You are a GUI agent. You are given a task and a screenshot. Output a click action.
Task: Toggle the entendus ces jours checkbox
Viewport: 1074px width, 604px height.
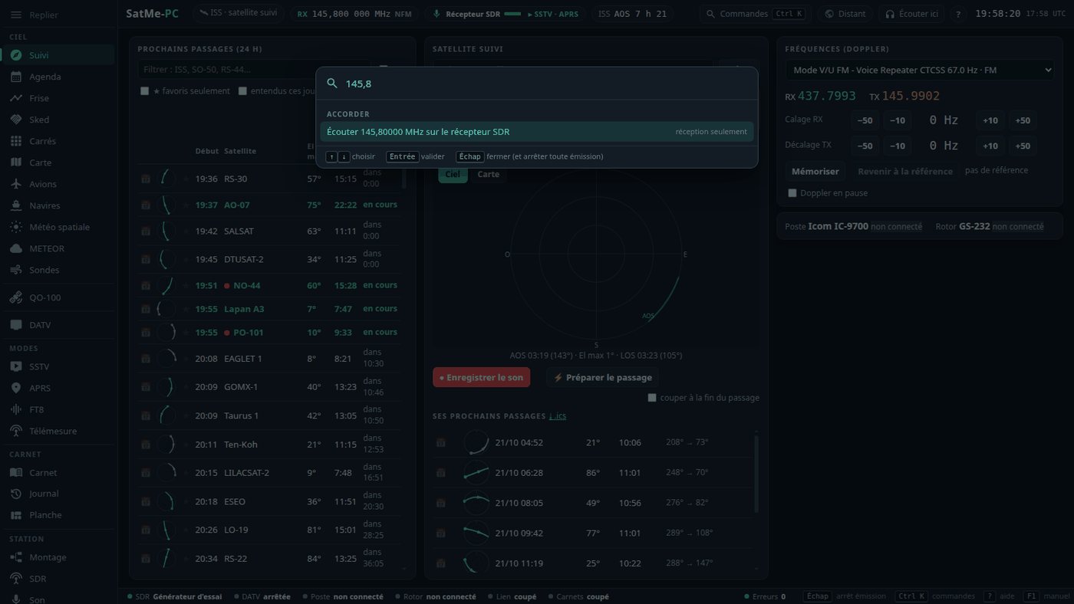click(x=242, y=91)
